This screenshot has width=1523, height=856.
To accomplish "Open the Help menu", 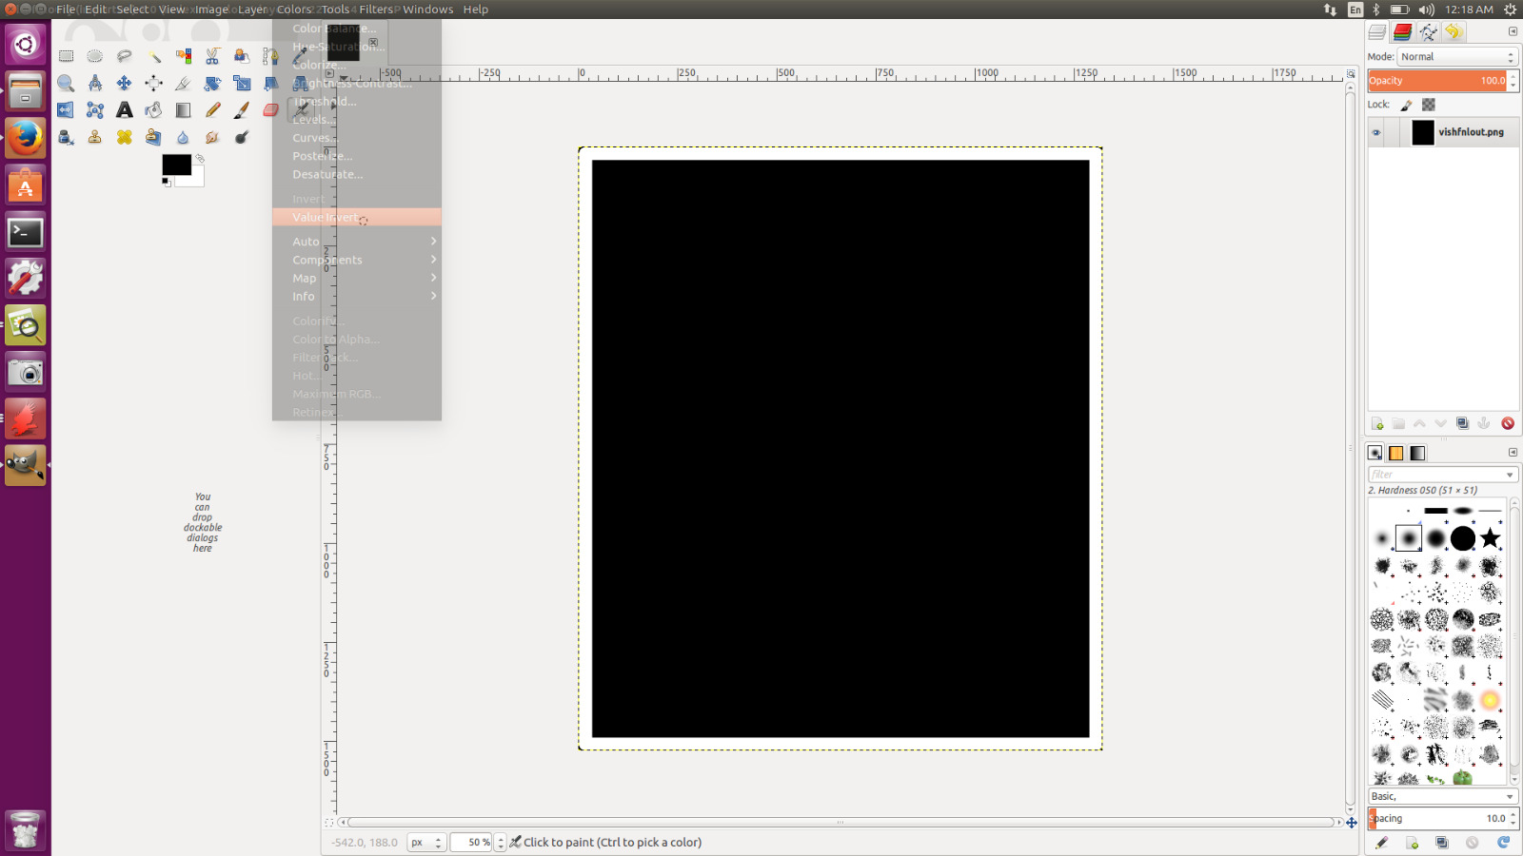I will tap(476, 10).
